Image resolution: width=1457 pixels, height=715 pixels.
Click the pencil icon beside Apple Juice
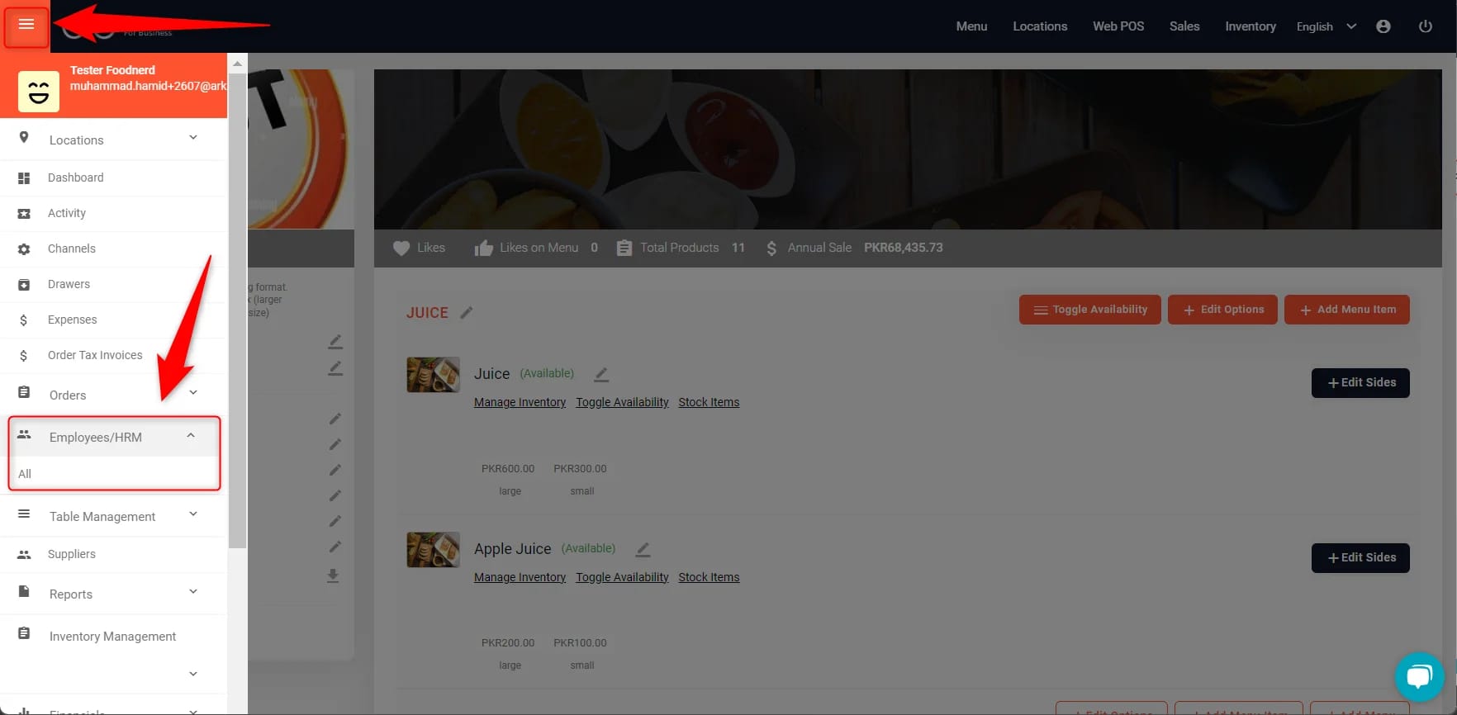643,549
